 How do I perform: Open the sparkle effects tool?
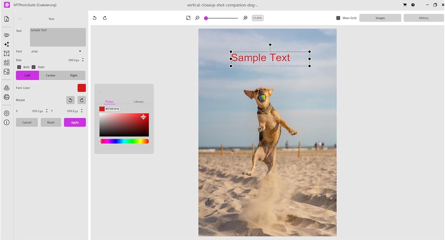pyautogui.click(x=7, y=44)
